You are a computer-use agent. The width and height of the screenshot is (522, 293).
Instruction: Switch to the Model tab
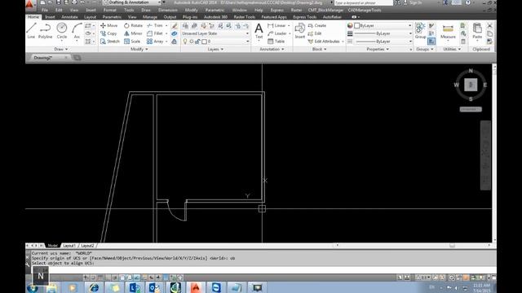pos(52,246)
